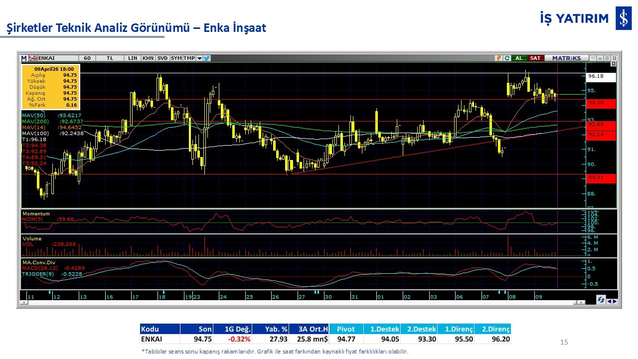Click the M logo icon in chart toolbar
Screen dimensions: 638x359
(x=24, y=58)
